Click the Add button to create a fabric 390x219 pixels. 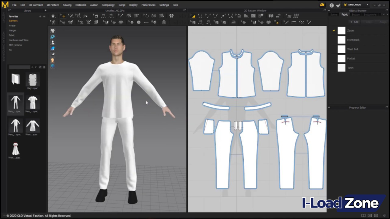pyautogui.click(x=354, y=22)
